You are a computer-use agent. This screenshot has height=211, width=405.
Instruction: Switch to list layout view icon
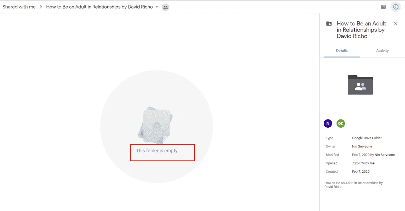(x=383, y=7)
